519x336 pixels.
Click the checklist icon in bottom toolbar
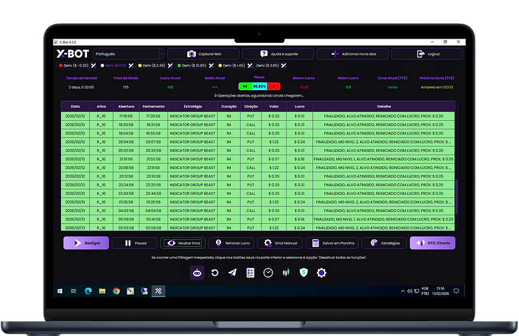(x=250, y=273)
